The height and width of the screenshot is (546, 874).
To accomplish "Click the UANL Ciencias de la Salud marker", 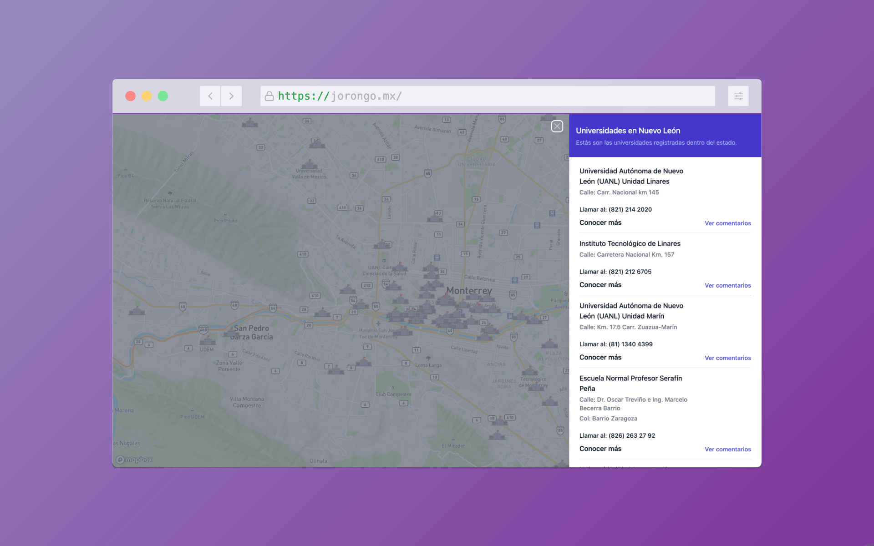I will 400,267.
